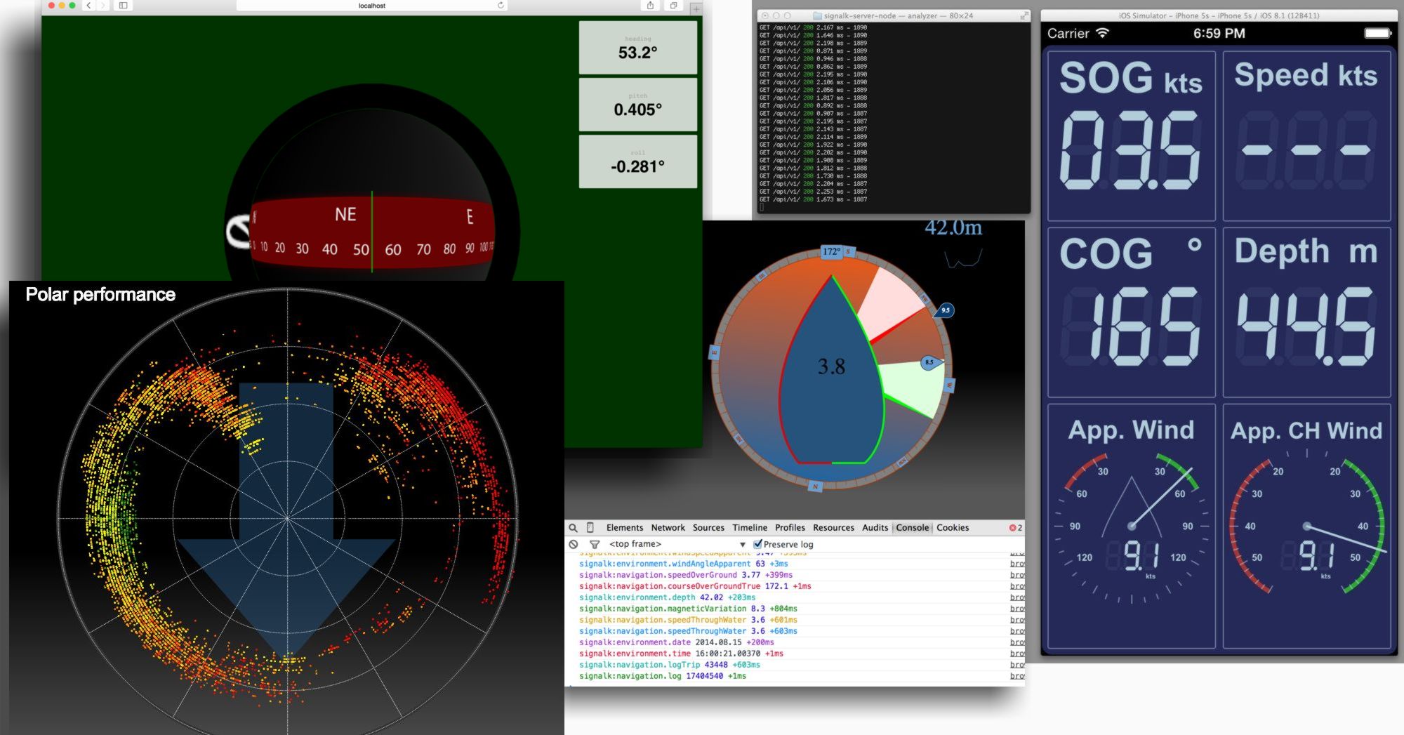The width and height of the screenshot is (1404, 735).
Task: Clear the console log with the ban icon
Action: point(574,544)
